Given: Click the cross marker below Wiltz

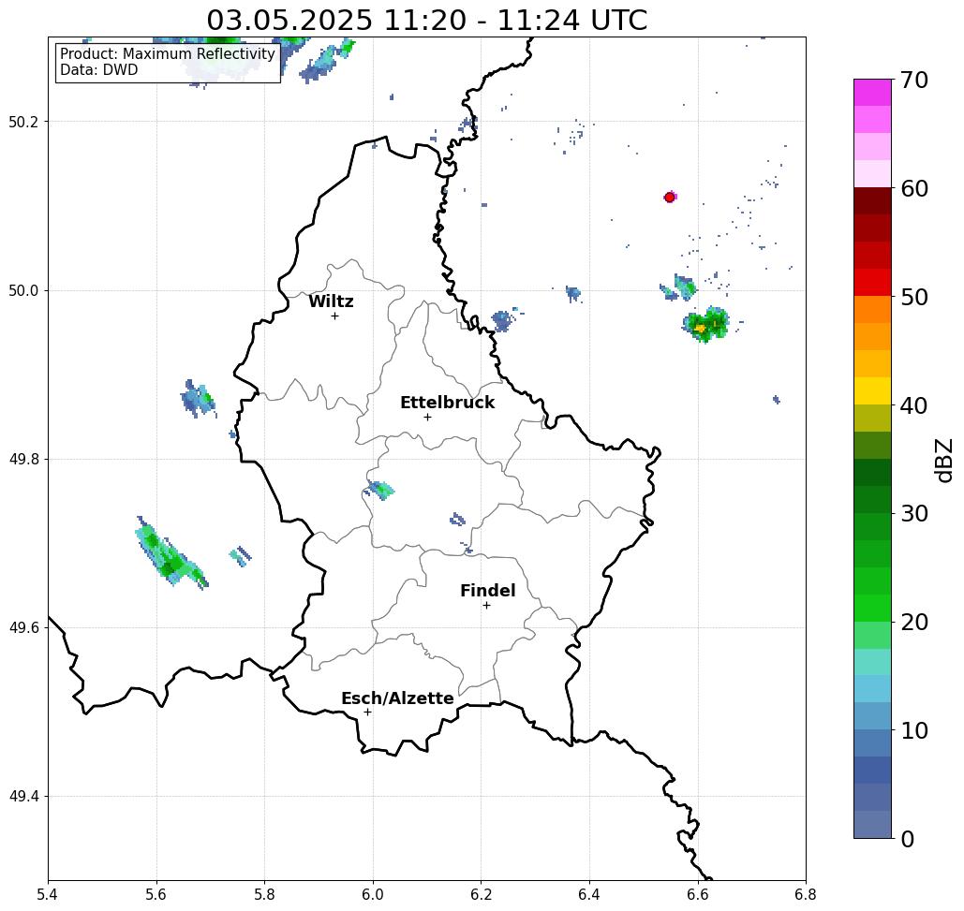Looking at the screenshot, I should click(334, 316).
